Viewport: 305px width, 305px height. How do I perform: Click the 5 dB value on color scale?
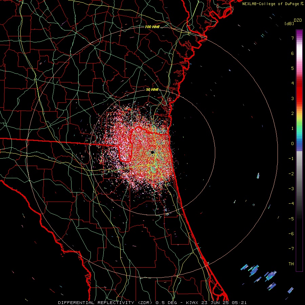click(292, 68)
